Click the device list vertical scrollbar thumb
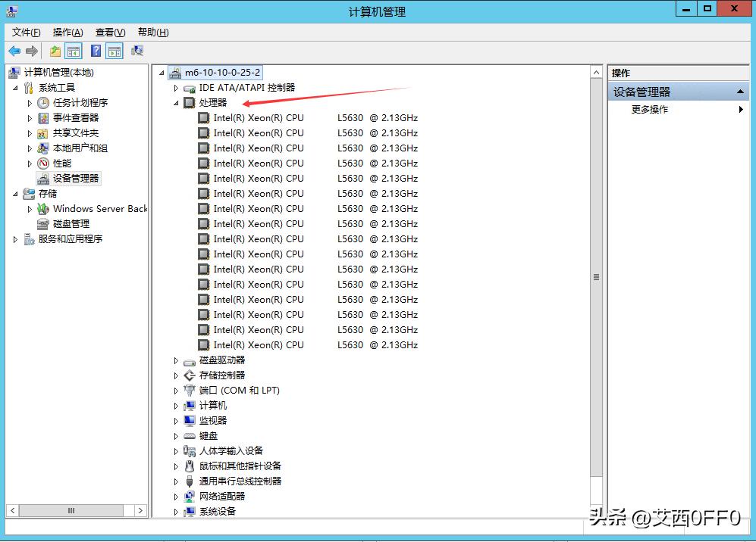Image resolution: width=756 pixels, height=542 pixels. 597,278
